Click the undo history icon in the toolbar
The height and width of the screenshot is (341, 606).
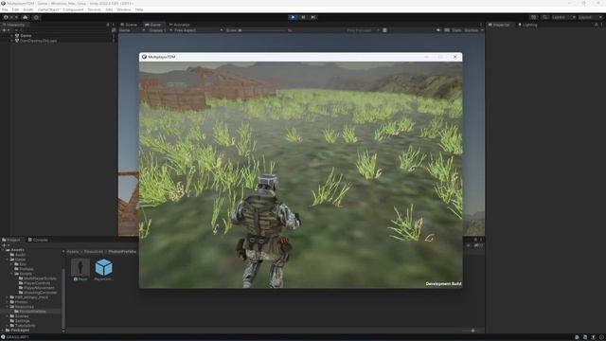533,17
